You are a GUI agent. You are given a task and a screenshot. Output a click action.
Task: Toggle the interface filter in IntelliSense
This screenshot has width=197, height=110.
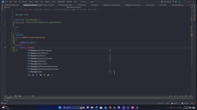(44, 75)
